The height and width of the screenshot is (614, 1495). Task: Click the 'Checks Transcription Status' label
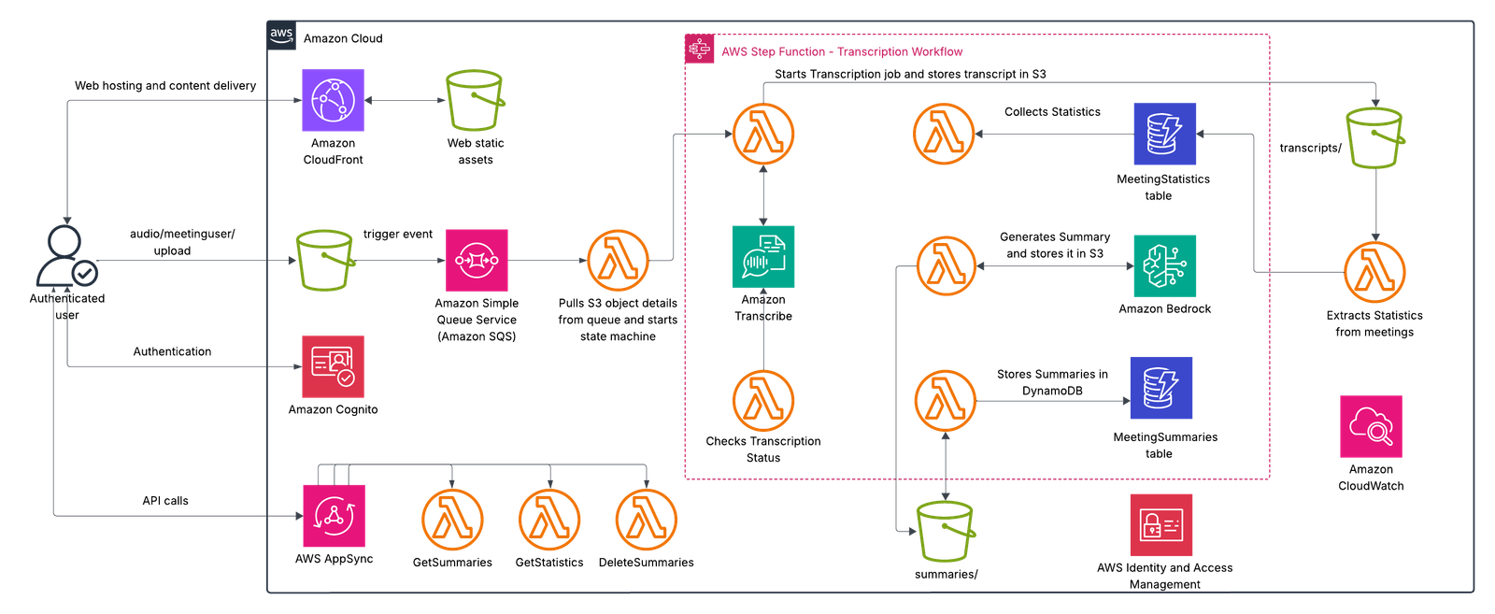click(x=763, y=450)
